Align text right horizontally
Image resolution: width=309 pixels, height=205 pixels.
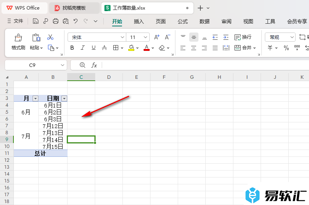pos(205,48)
